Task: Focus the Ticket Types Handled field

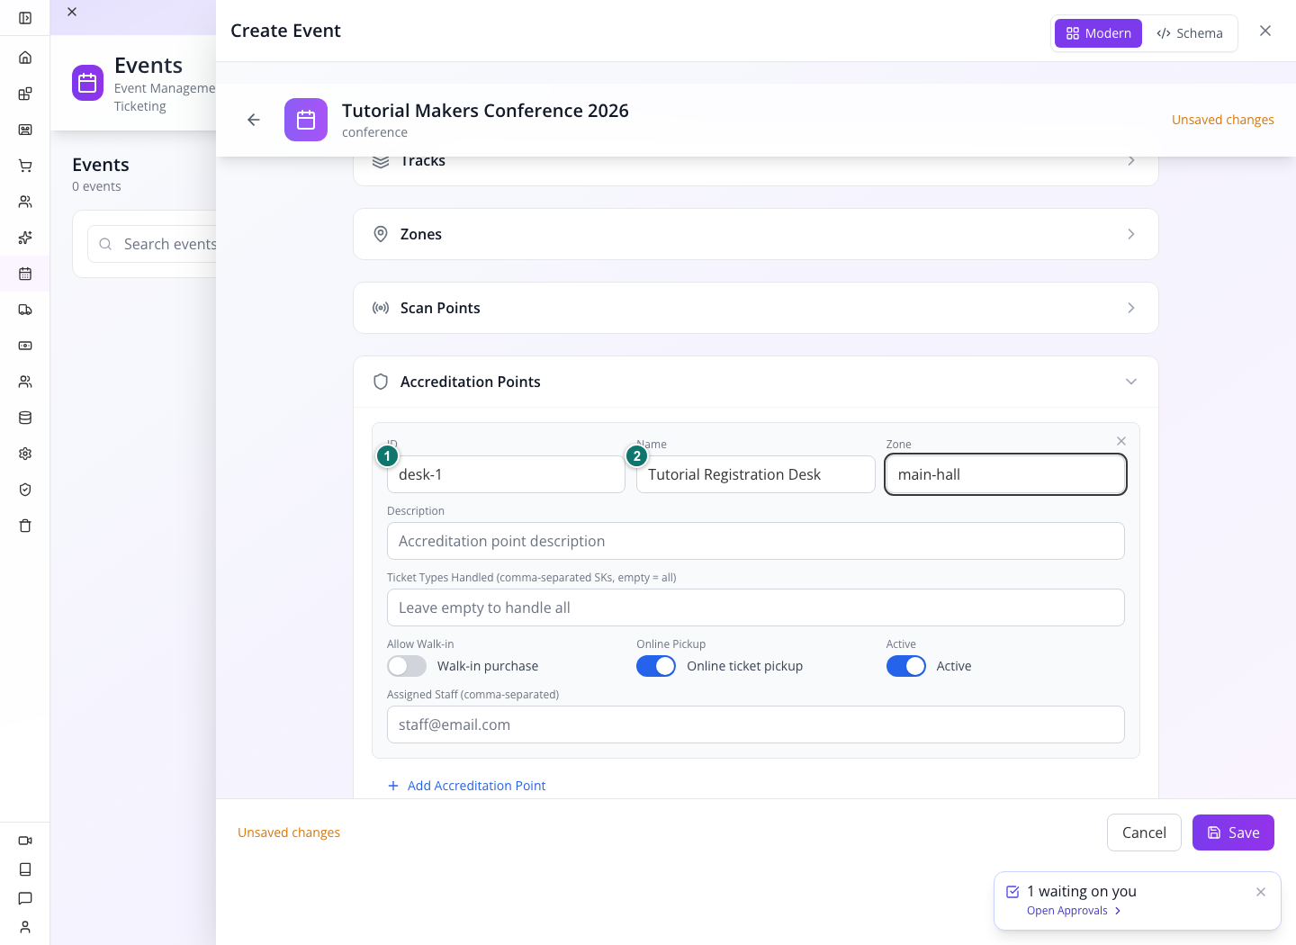Action: (x=756, y=607)
